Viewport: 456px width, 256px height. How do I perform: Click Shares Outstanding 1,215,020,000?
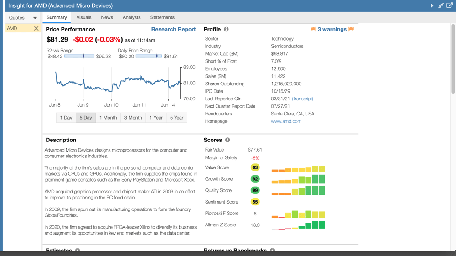click(286, 84)
